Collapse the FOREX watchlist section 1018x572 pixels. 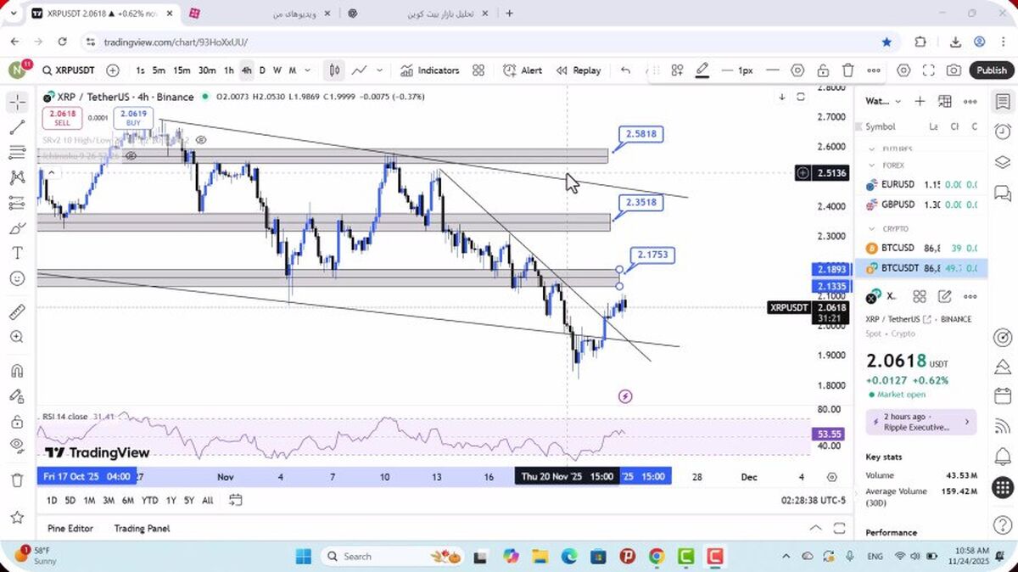(871, 165)
